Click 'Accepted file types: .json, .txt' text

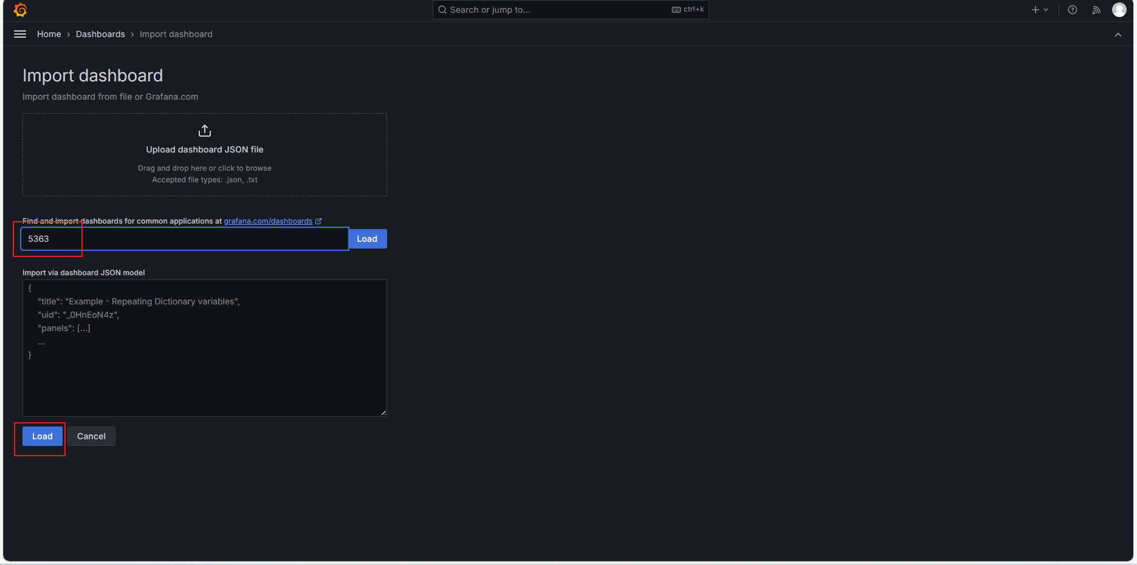(205, 180)
